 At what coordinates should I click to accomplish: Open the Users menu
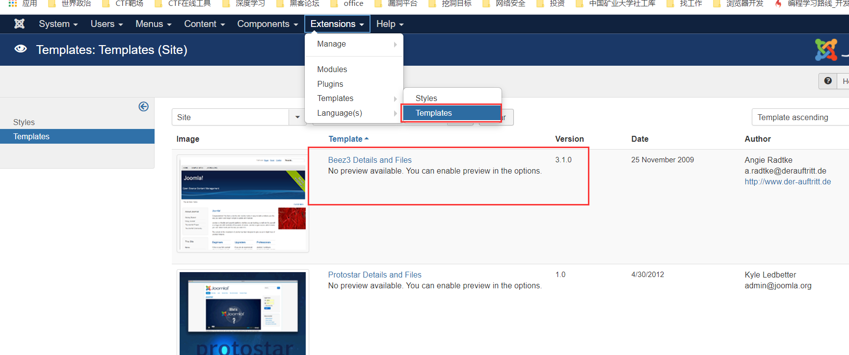point(106,24)
